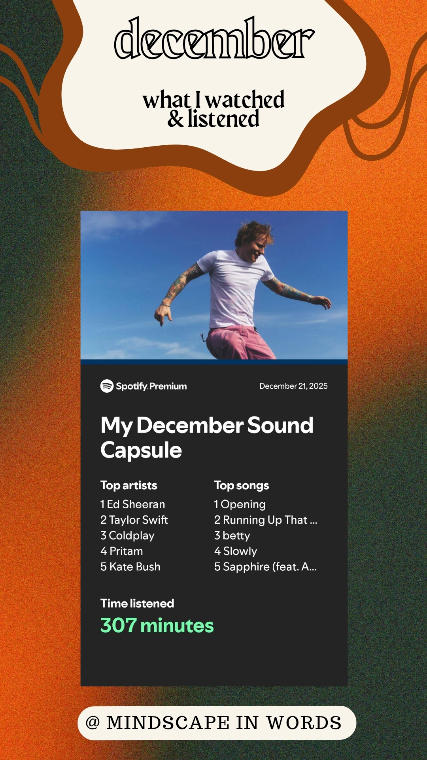This screenshot has width=427, height=760.
Task: Select Coldplay in top artists
Action: pyautogui.click(x=127, y=536)
